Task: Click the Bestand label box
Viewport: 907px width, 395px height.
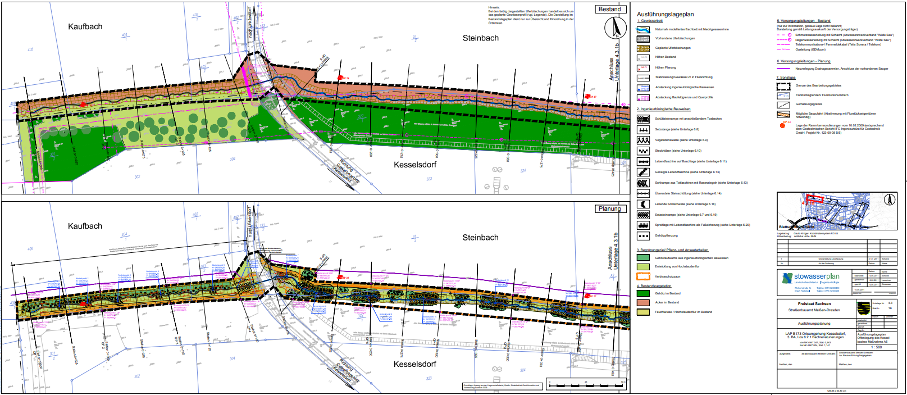Action: (x=609, y=9)
